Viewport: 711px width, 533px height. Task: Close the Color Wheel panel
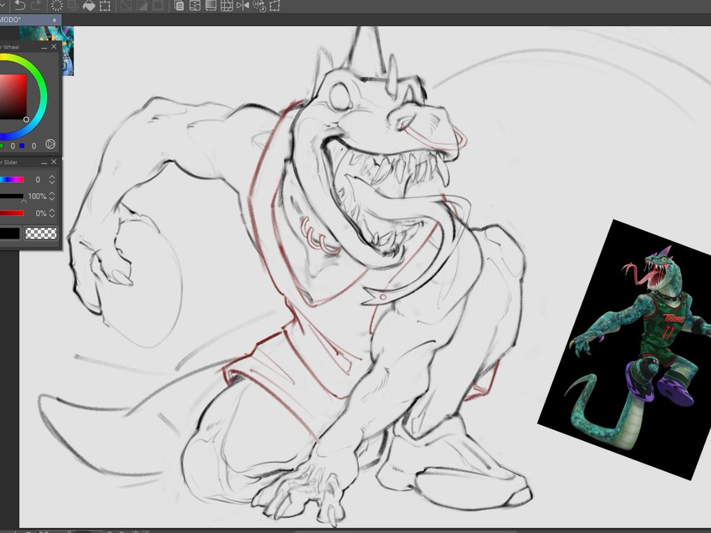pos(54,47)
